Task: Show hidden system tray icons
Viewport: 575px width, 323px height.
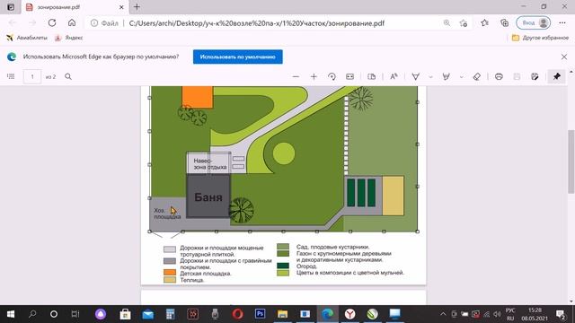Action: (x=443, y=314)
